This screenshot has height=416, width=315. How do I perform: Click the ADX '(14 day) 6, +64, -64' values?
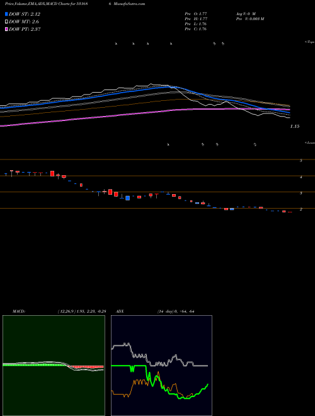pos(176,311)
